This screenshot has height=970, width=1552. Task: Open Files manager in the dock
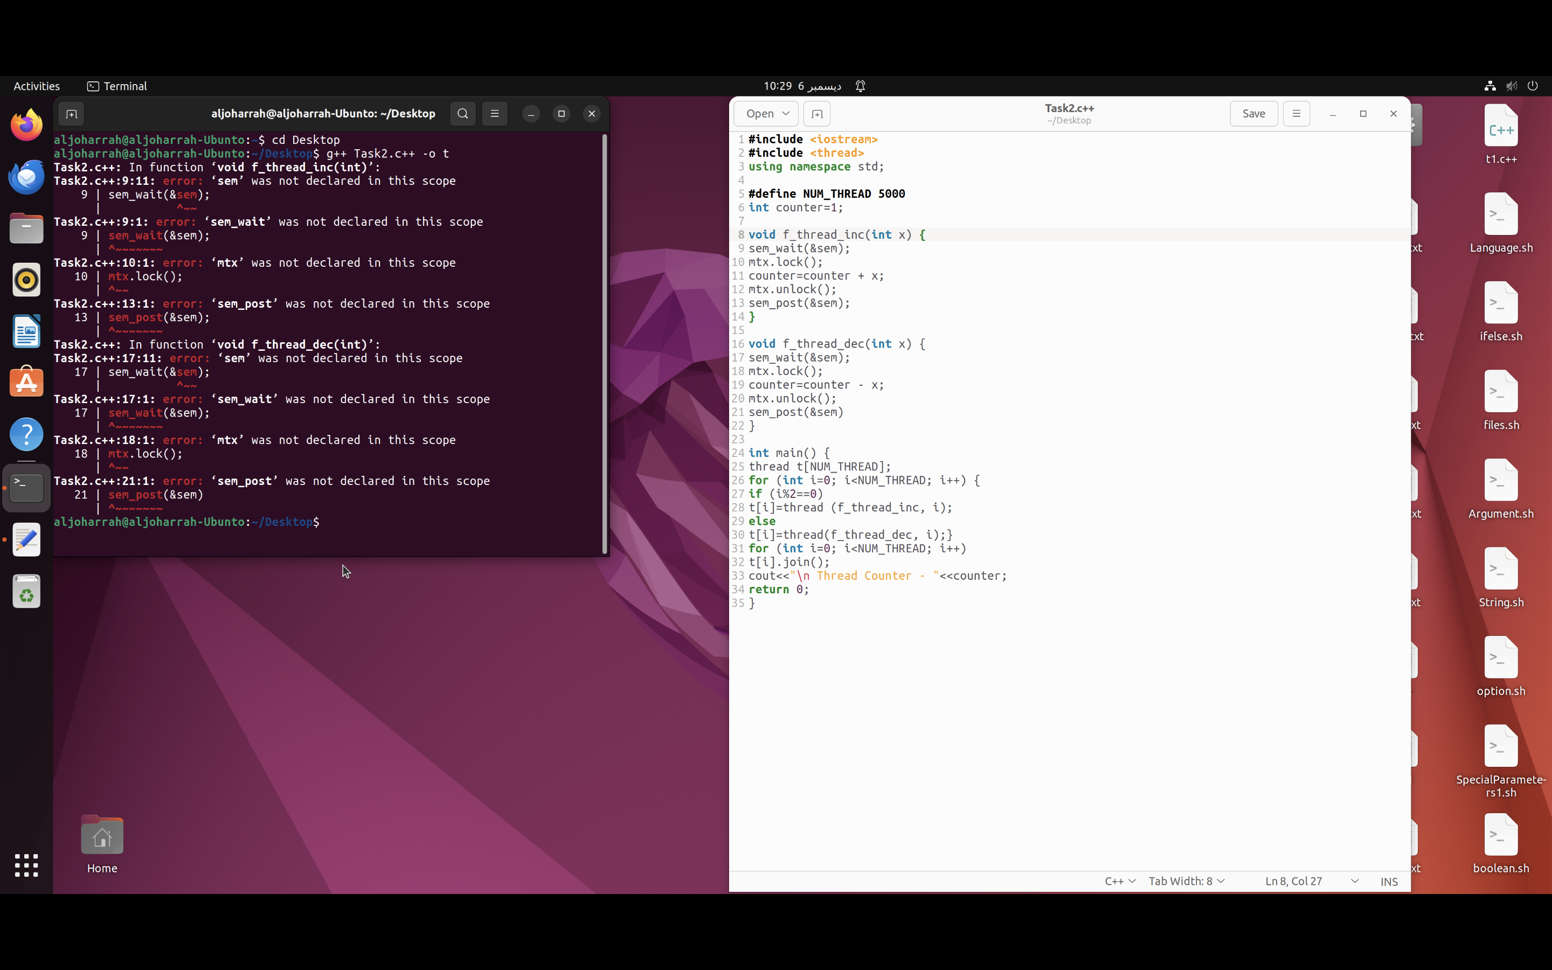(x=26, y=228)
